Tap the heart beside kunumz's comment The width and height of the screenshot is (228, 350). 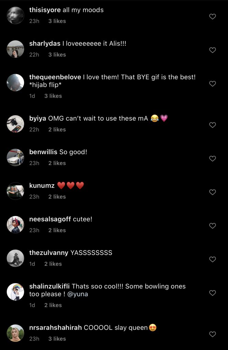pyautogui.click(x=212, y=192)
